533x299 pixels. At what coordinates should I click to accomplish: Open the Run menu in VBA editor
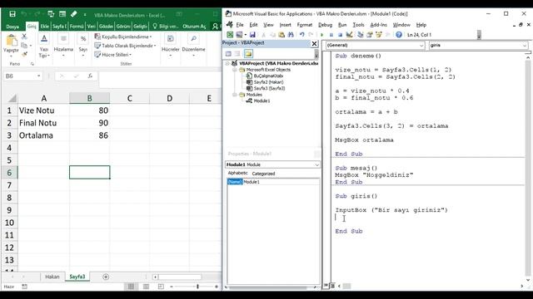pyautogui.click(x=342, y=25)
